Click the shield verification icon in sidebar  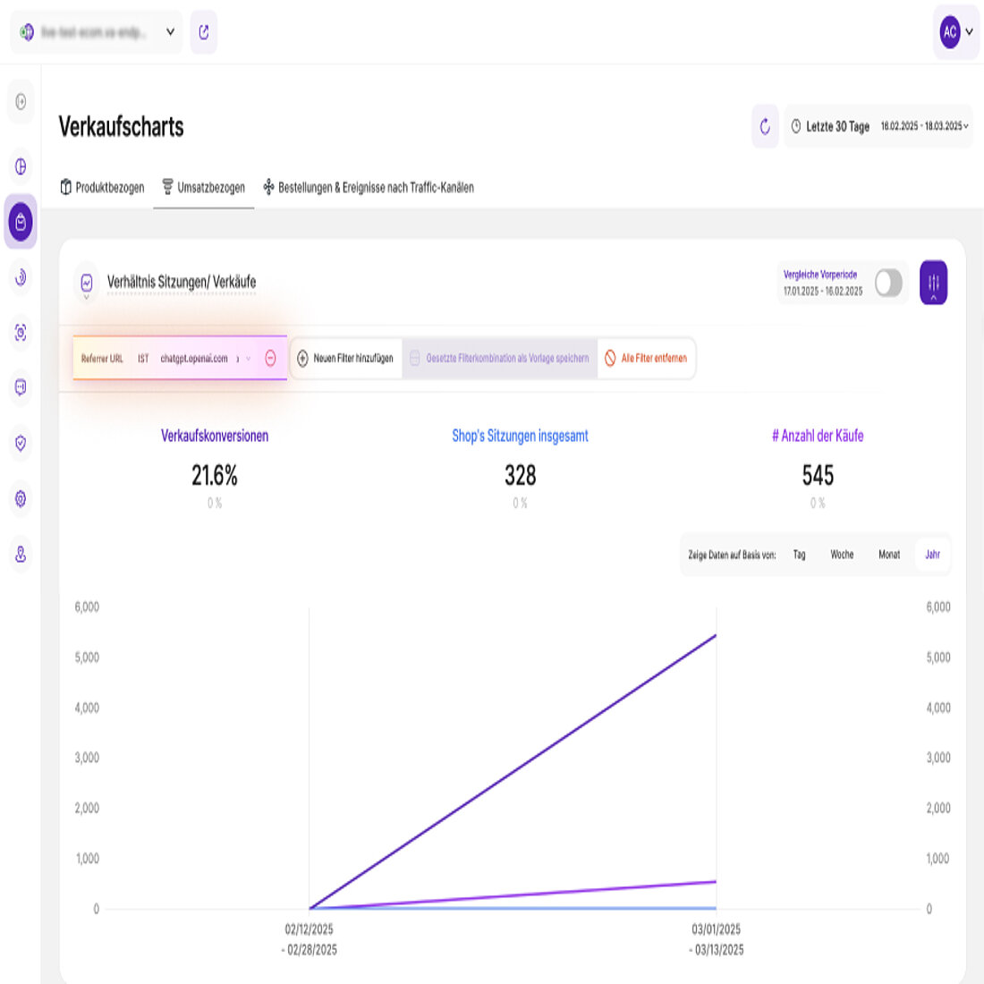[x=20, y=443]
